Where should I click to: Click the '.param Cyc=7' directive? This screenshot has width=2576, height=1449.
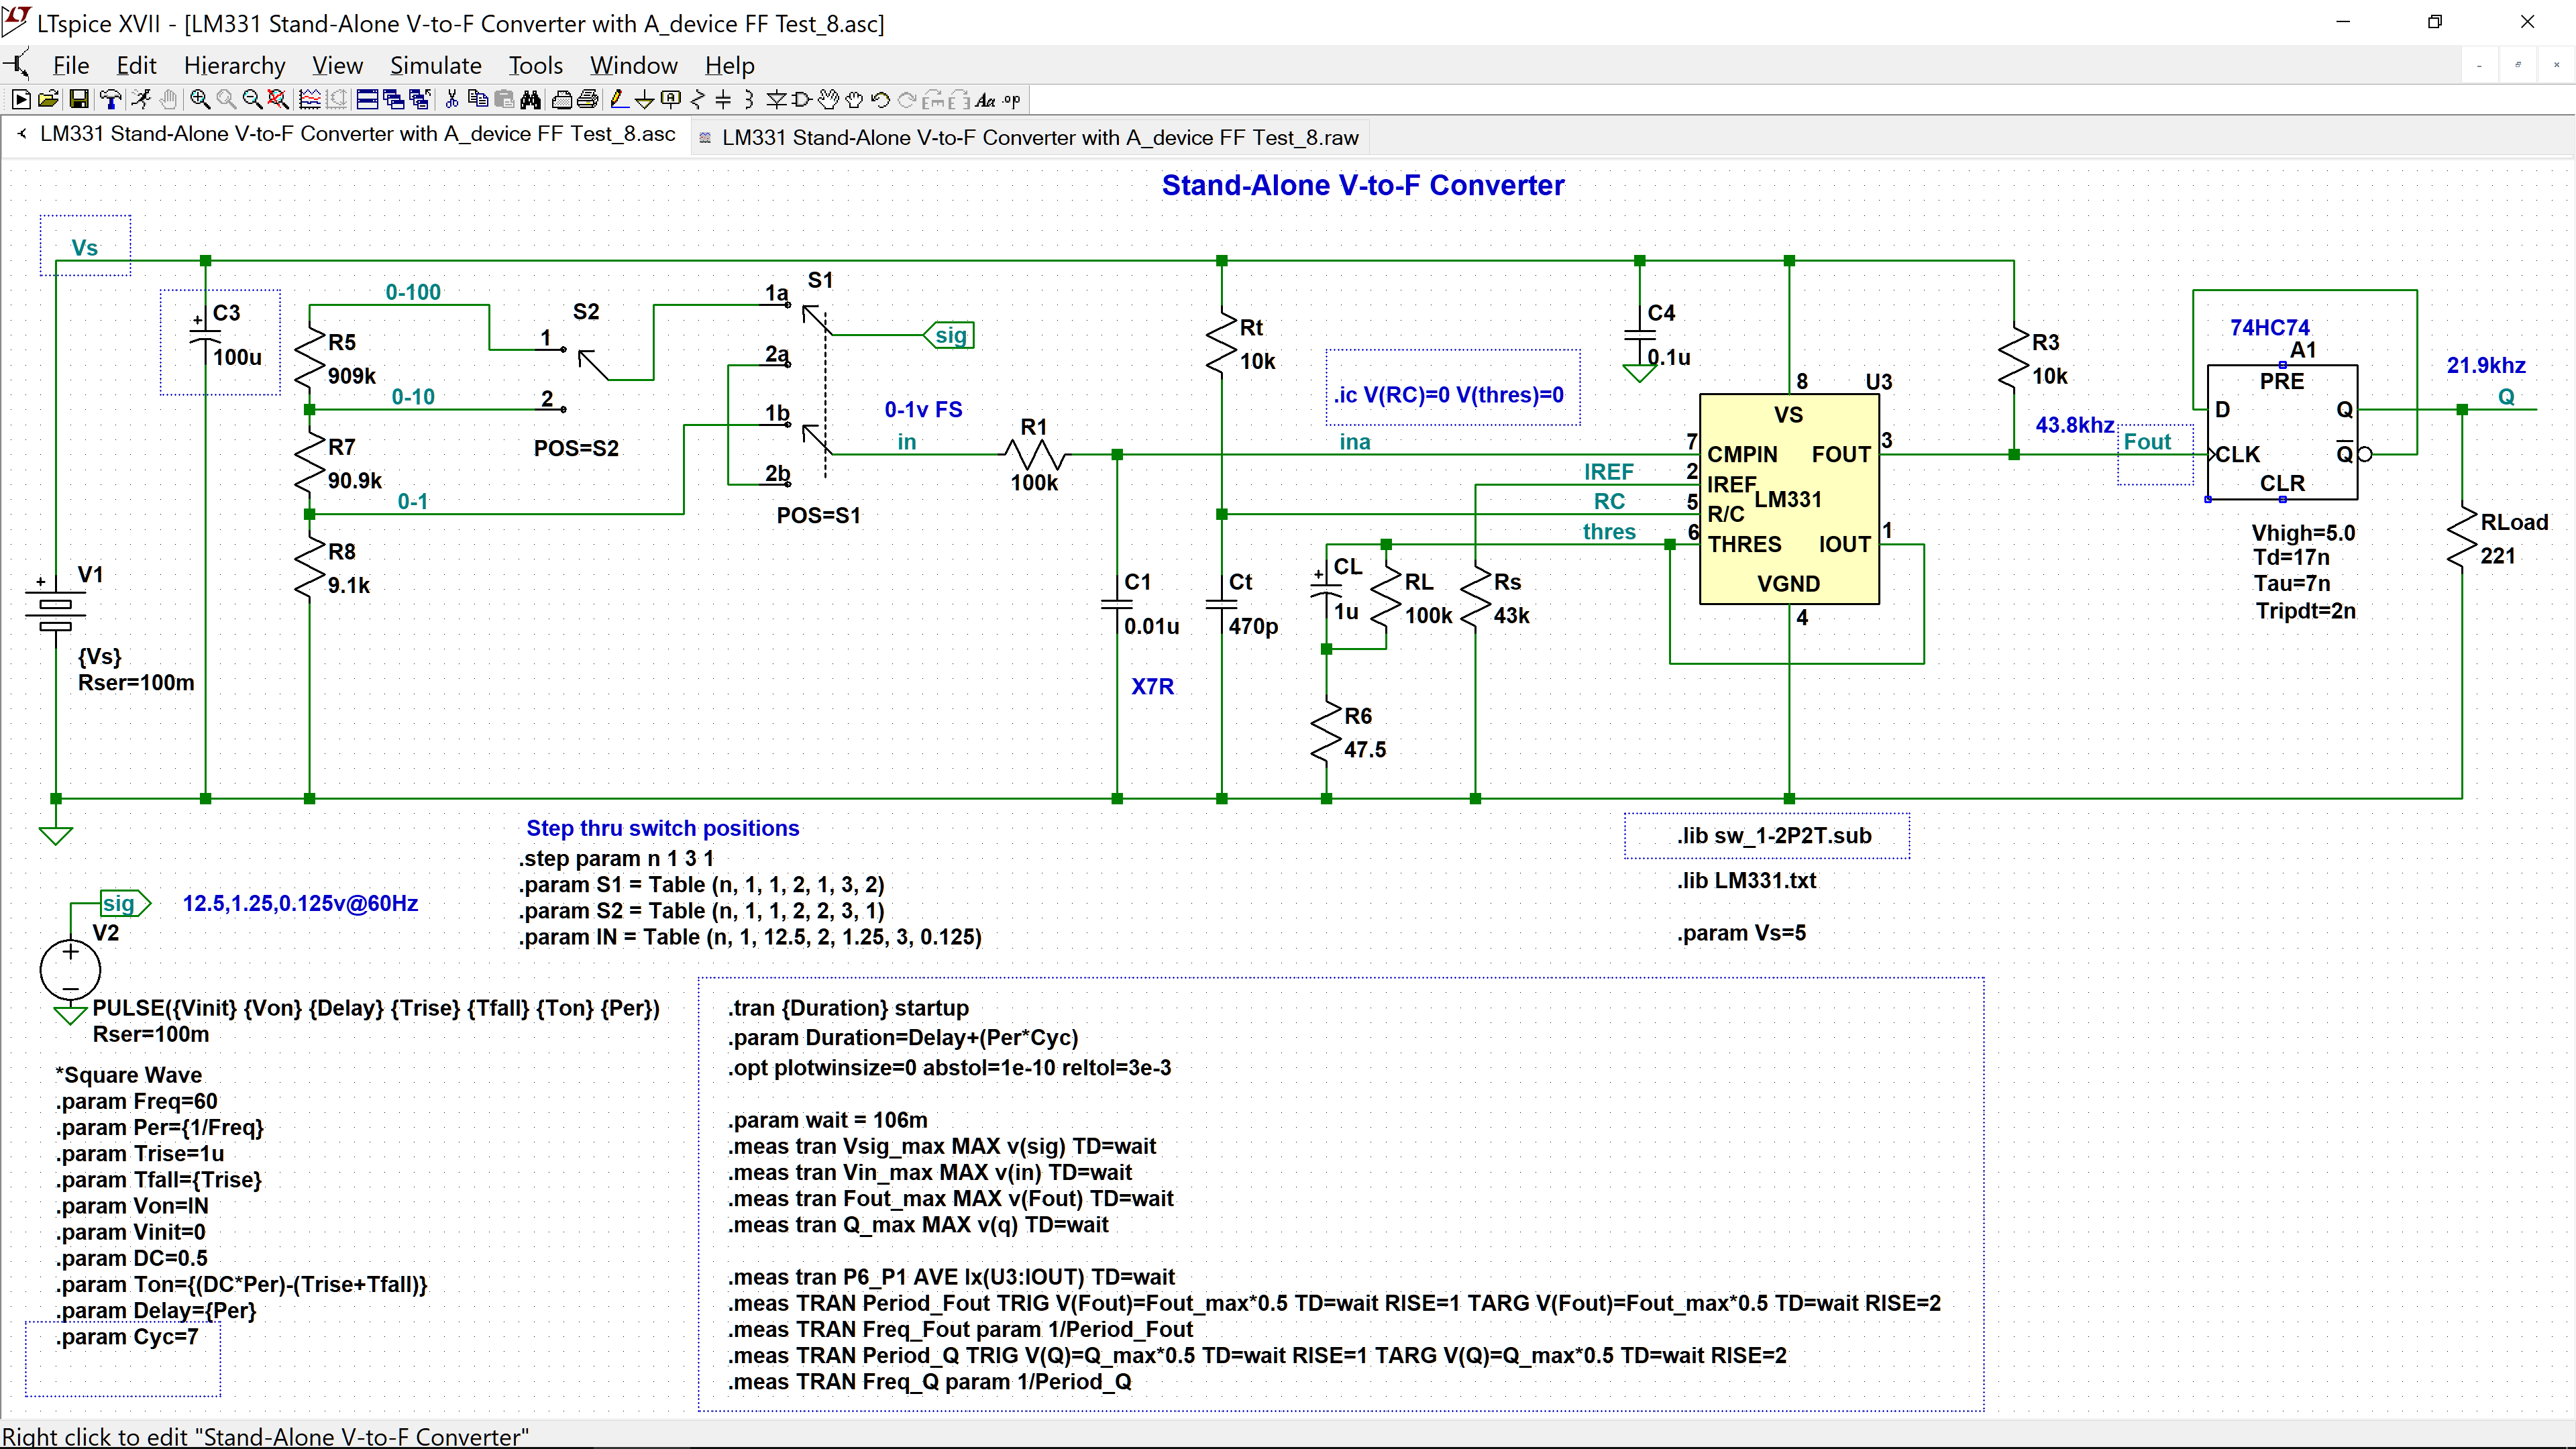click(127, 1337)
